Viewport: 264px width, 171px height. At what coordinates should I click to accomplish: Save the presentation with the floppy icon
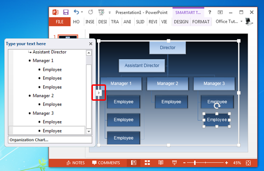(x=66, y=12)
